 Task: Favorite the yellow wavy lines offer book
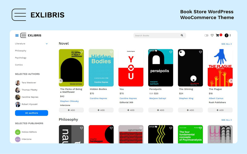(x=171, y=128)
